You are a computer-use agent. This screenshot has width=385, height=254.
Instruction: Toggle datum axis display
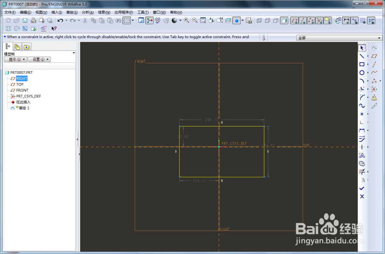[x=303, y=21]
